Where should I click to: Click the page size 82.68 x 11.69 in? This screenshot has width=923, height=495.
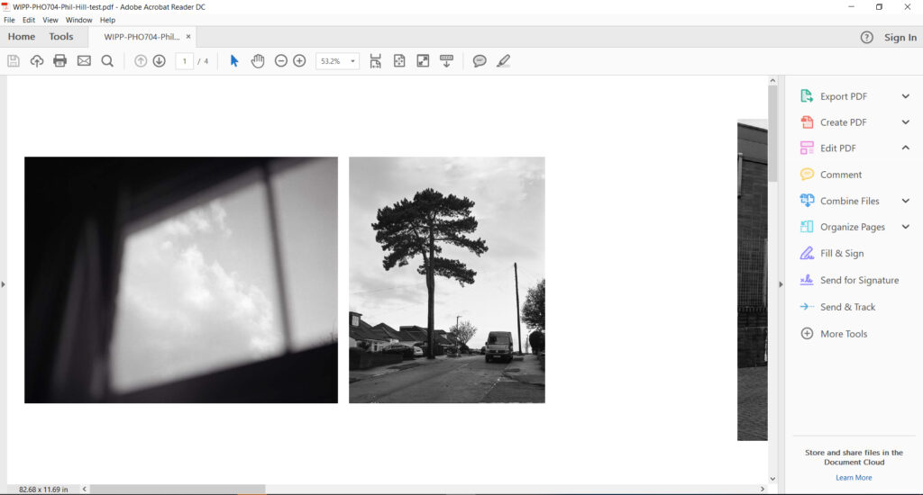[43, 489]
